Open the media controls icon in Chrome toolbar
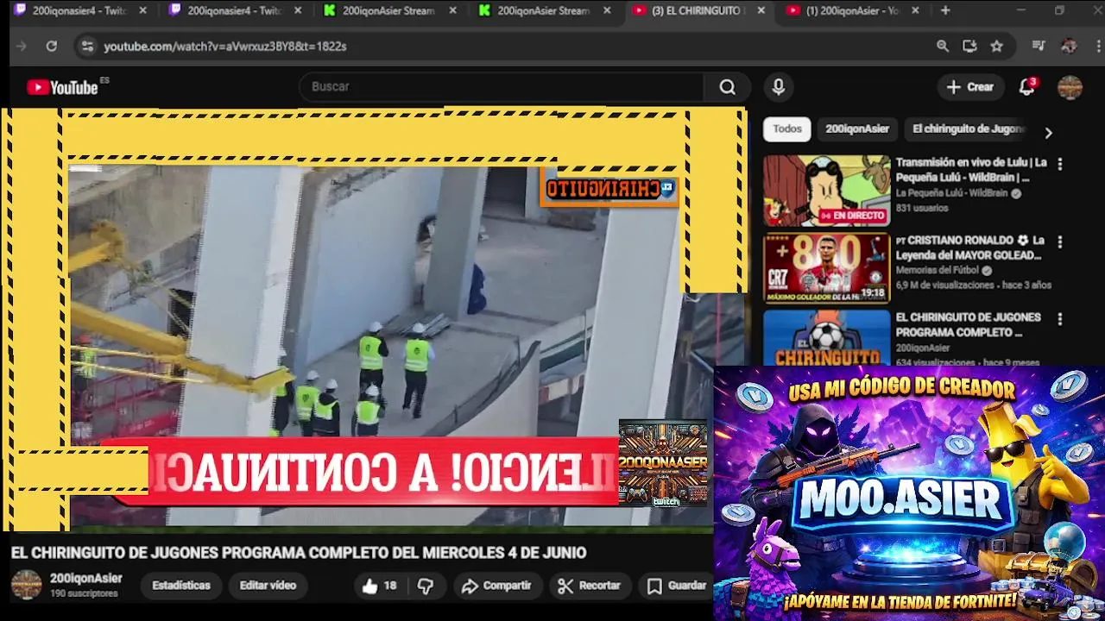This screenshot has height=621, width=1105. pos(1039,47)
